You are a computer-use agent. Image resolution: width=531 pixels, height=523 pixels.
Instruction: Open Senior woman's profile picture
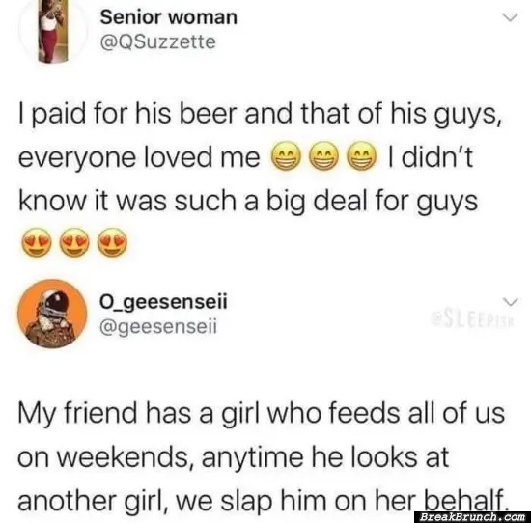pos(52,31)
